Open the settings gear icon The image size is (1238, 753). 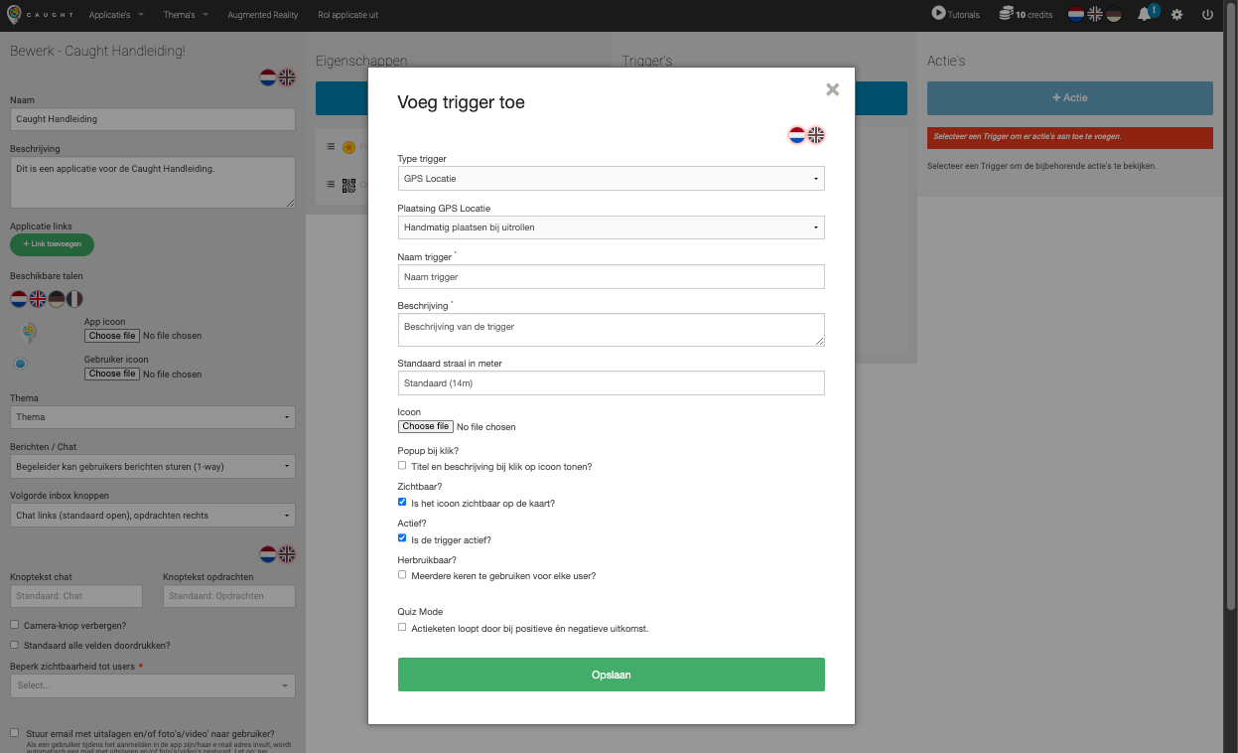pos(1176,15)
